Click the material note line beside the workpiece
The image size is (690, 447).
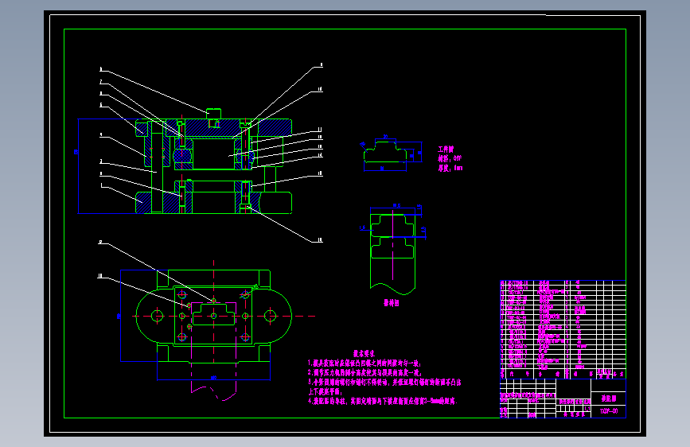(450, 159)
